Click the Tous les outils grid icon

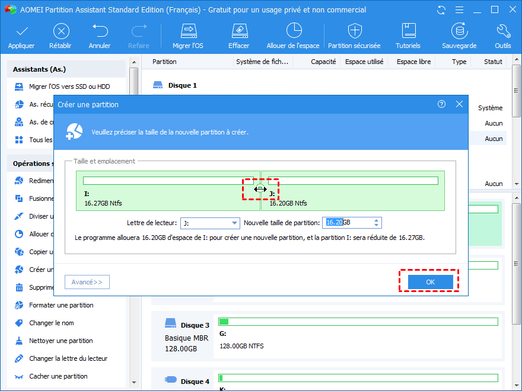[x=19, y=140]
